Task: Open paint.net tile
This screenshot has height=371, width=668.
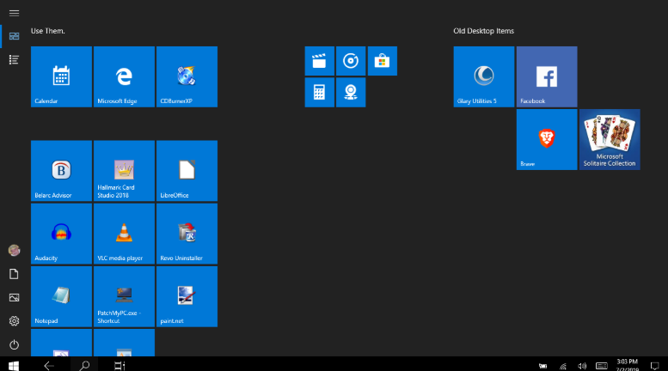Action: (187, 296)
